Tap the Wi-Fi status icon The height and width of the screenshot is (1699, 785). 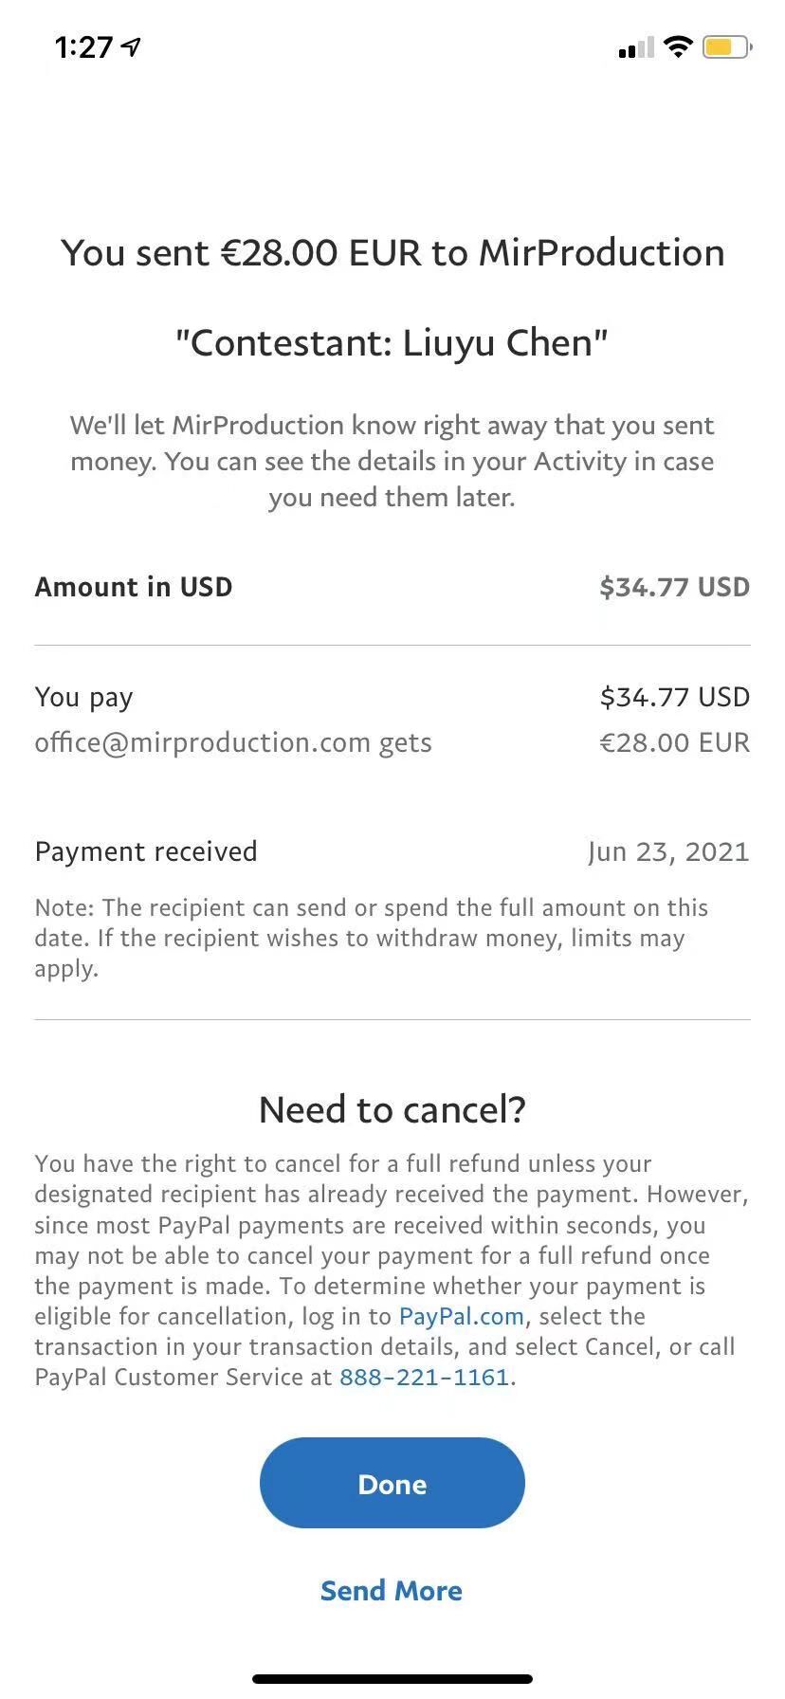click(x=678, y=46)
